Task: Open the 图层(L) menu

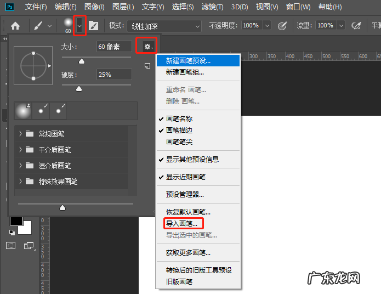Action: [123, 7]
